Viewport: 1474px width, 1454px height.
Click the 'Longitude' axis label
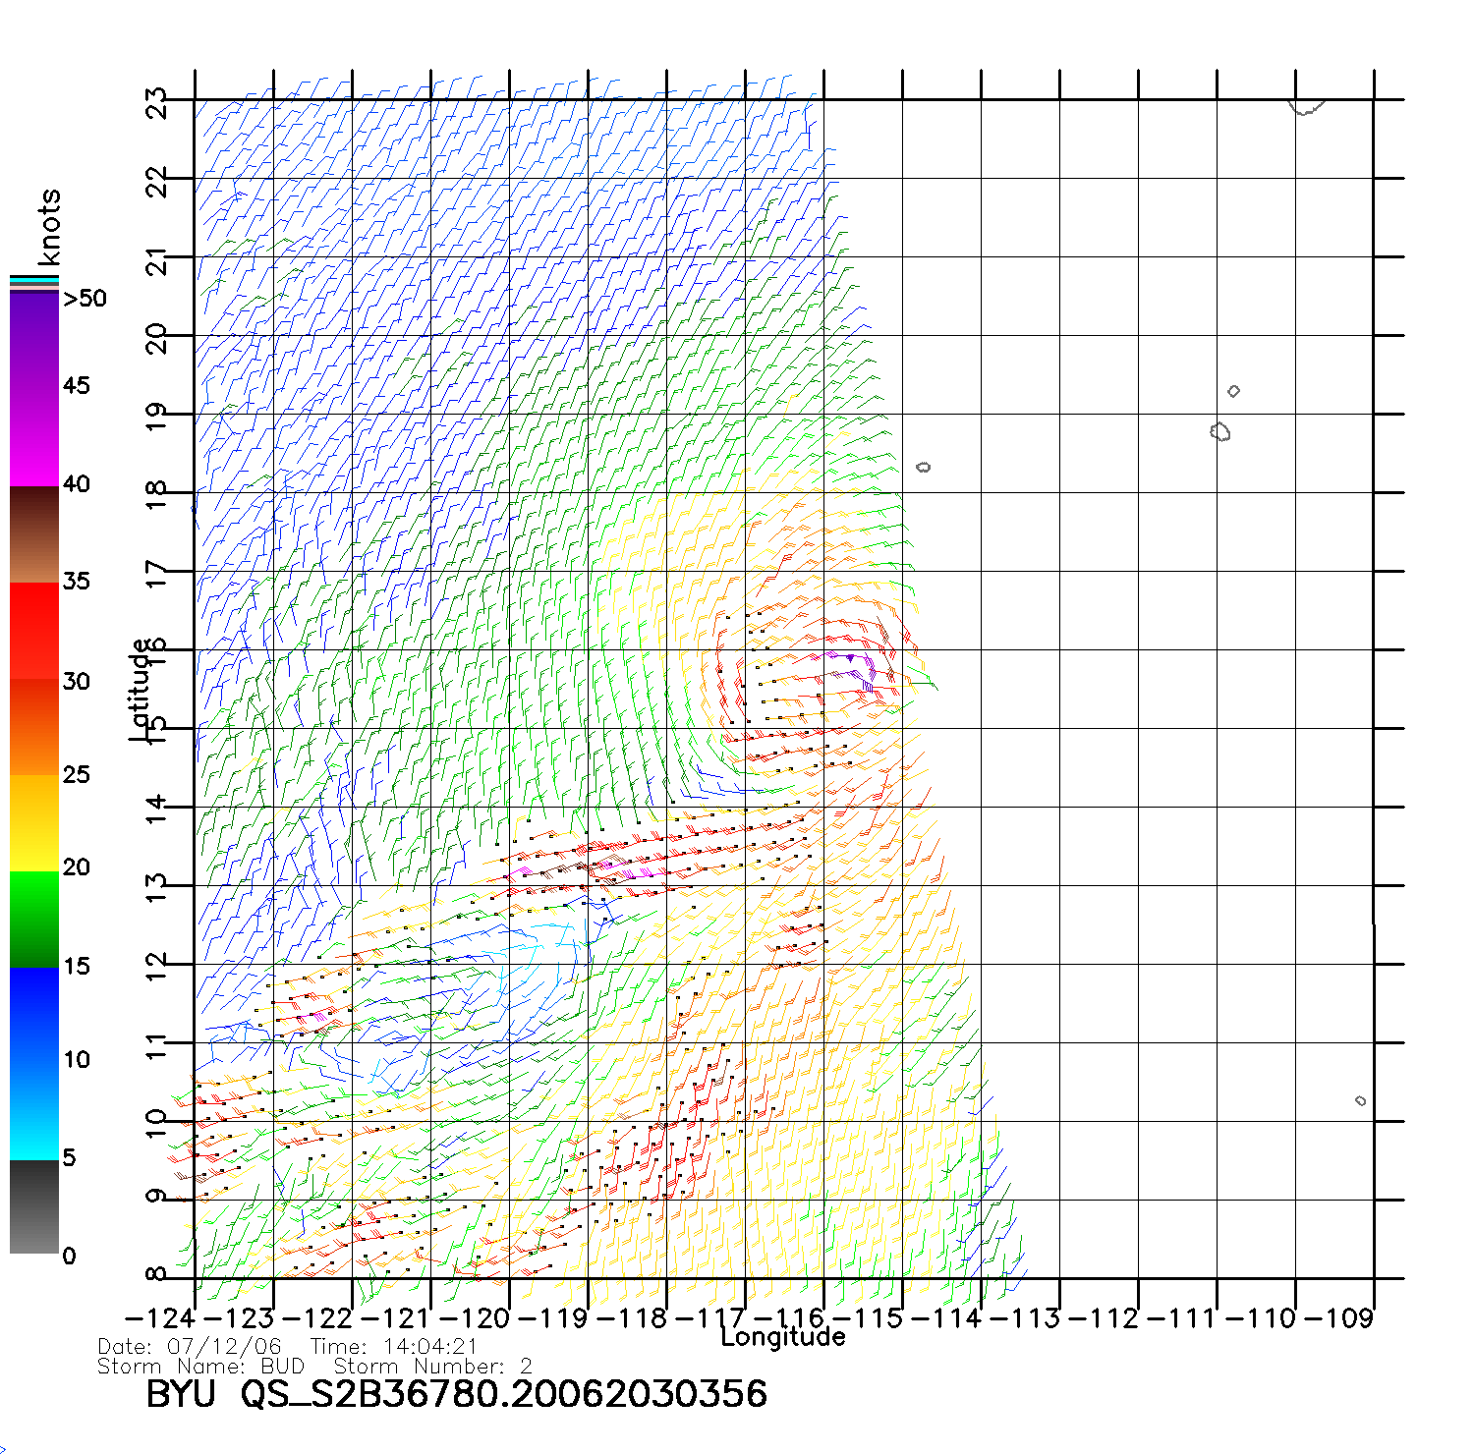point(782,1336)
